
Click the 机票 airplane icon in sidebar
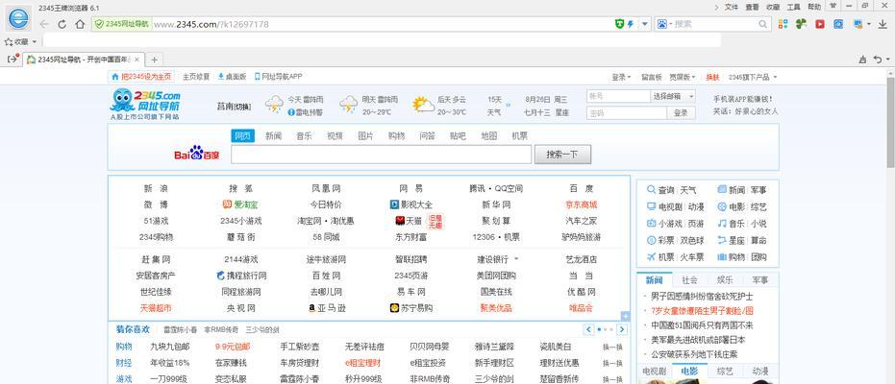pos(651,257)
